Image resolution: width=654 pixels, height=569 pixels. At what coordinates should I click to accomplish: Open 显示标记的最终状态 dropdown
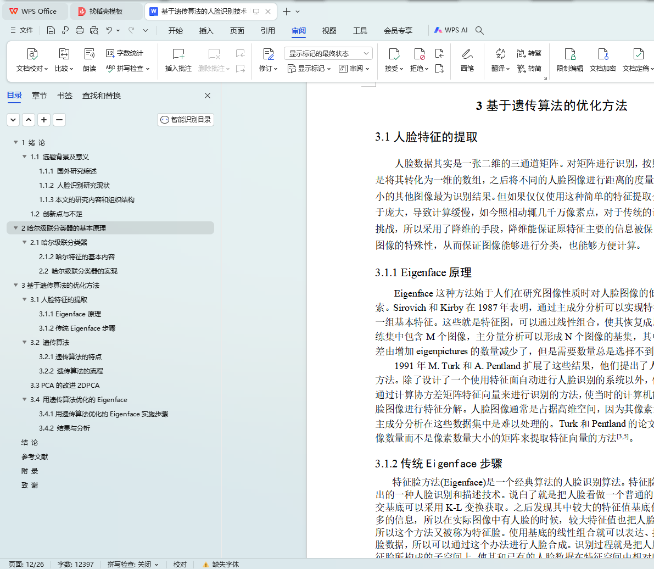[x=328, y=53]
